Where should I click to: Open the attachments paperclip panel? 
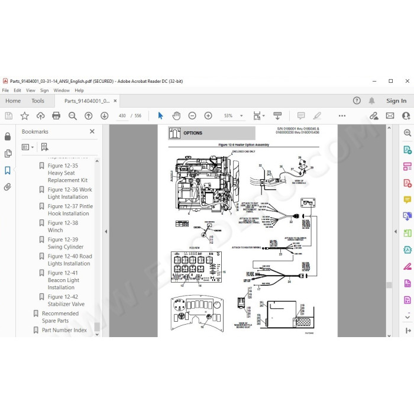8,187
